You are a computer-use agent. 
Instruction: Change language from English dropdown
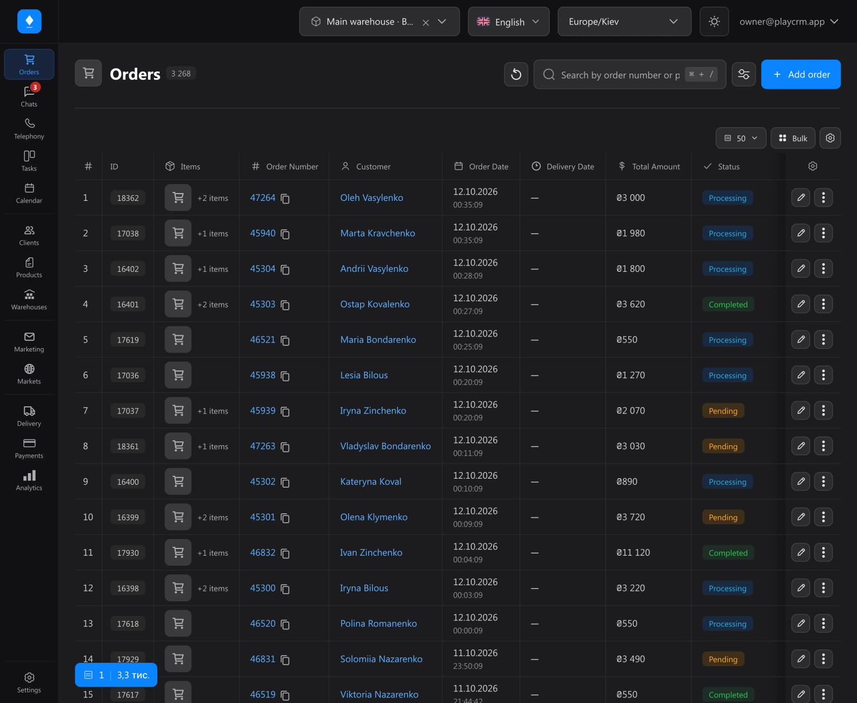pyautogui.click(x=509, y=22)
